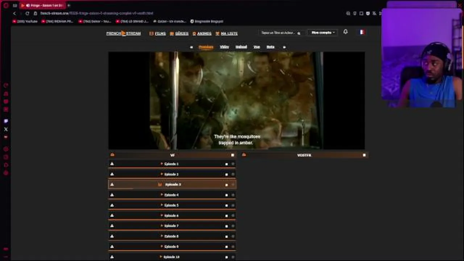Play Episode 2 in VF list

click(172, 174)
